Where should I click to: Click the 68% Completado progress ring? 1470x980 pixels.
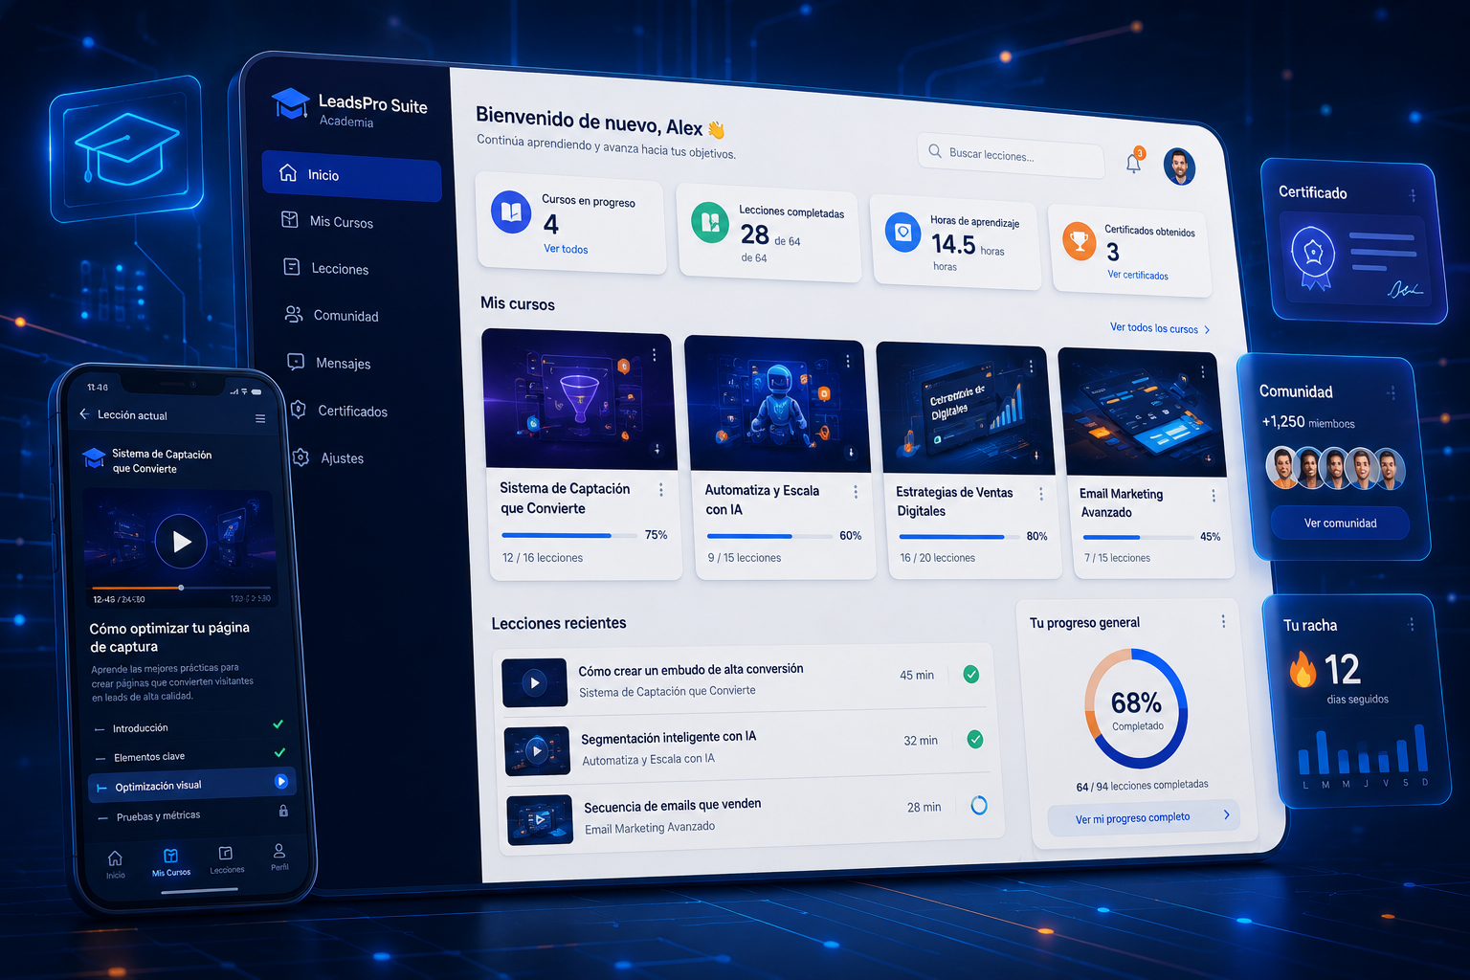pos(1136,708)
